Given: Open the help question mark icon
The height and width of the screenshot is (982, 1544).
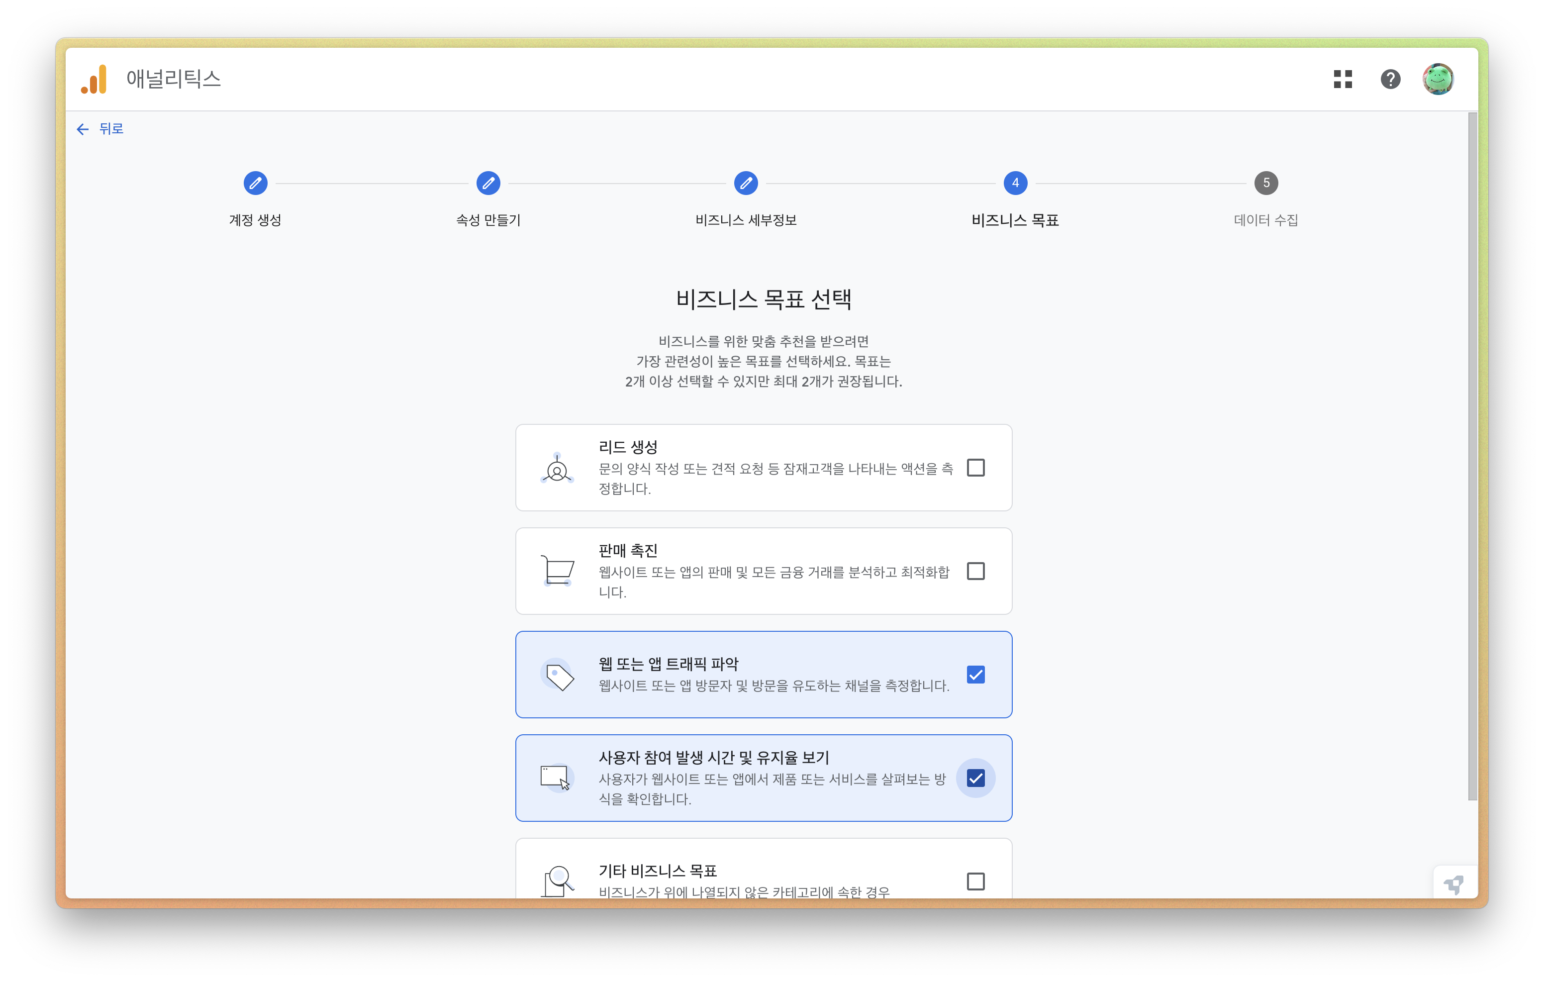Looking at the screenshot, I should 1390,80.
